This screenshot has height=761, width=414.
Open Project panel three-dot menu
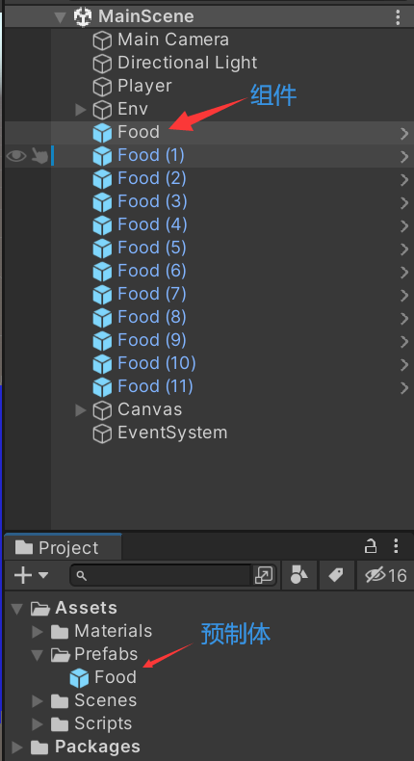(x=396, y=546)
